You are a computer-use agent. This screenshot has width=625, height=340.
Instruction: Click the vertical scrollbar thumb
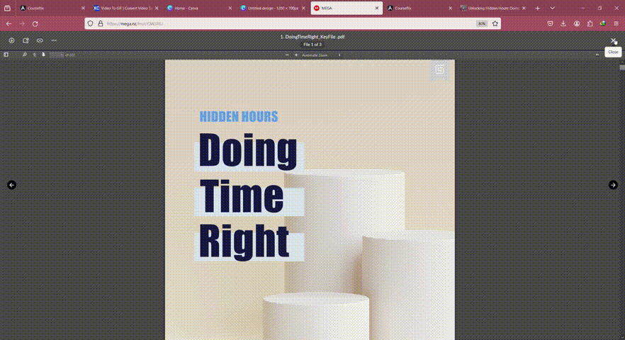(x=622, y=67)
